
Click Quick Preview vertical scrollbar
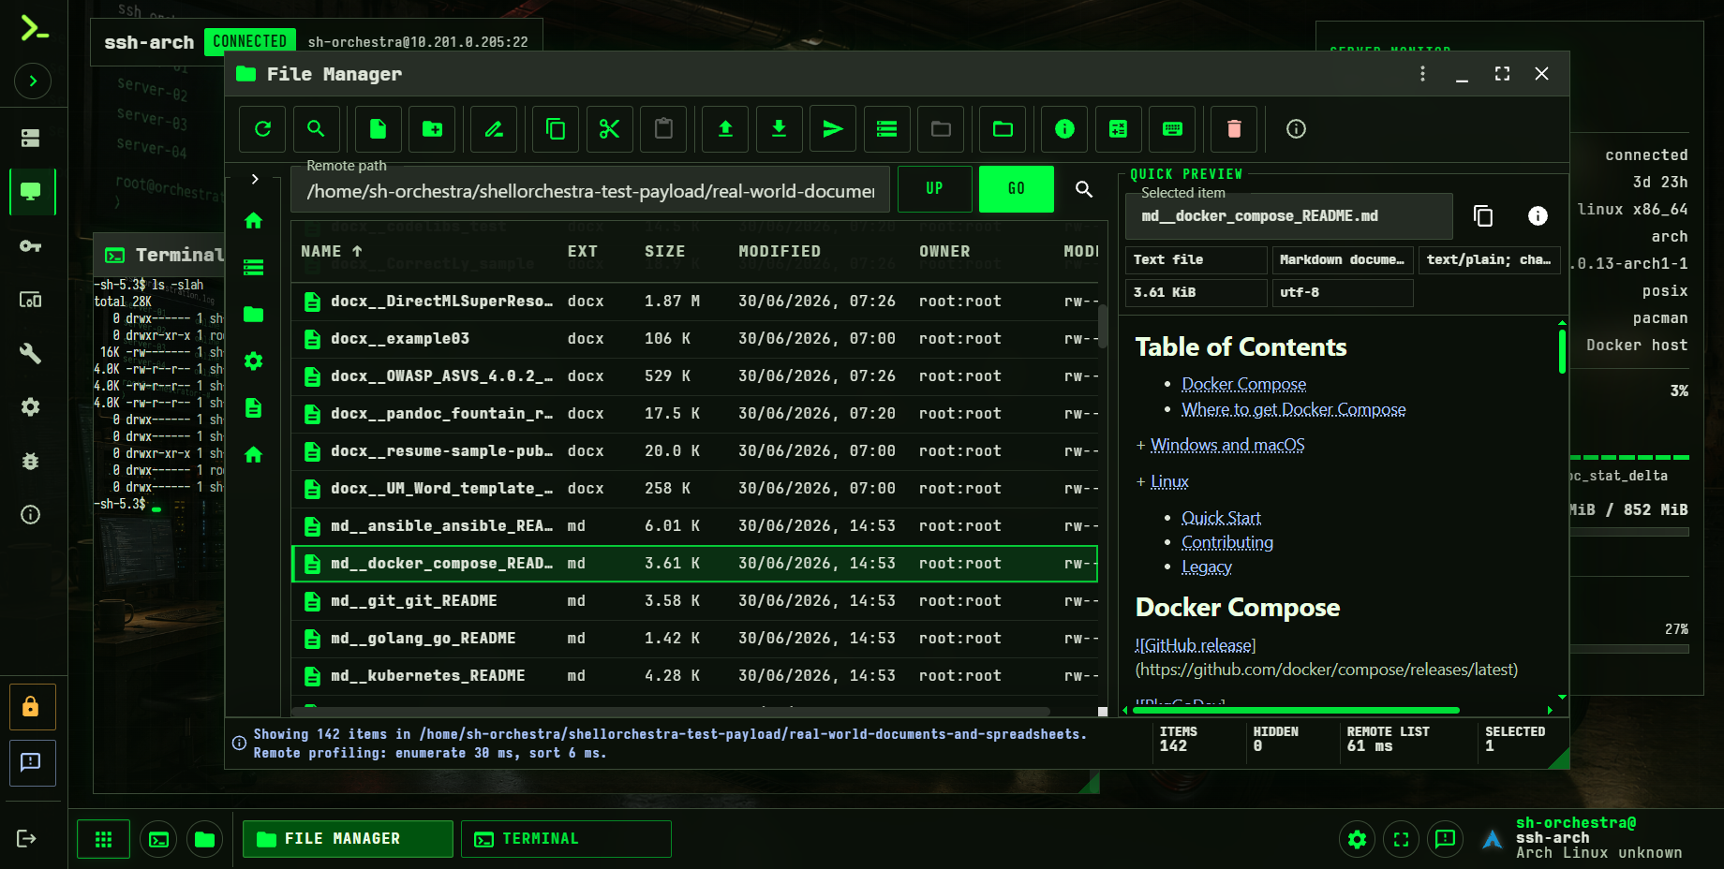(1562, 351)
